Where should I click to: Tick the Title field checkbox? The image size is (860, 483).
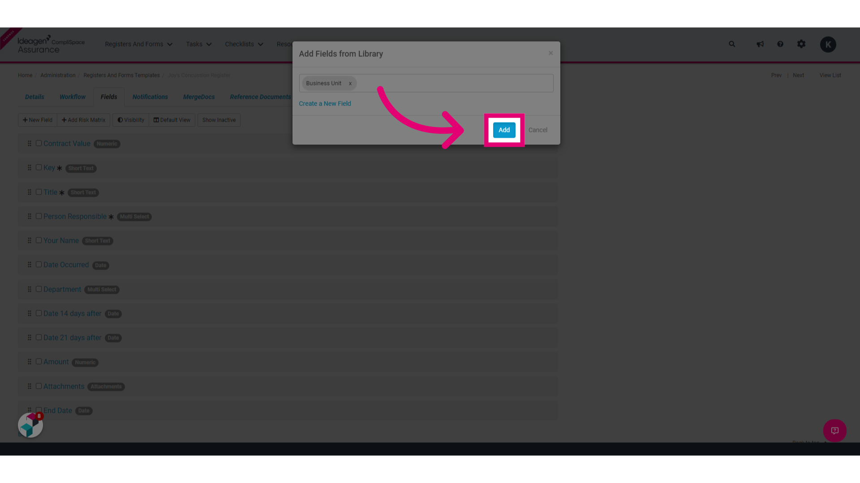39,192
